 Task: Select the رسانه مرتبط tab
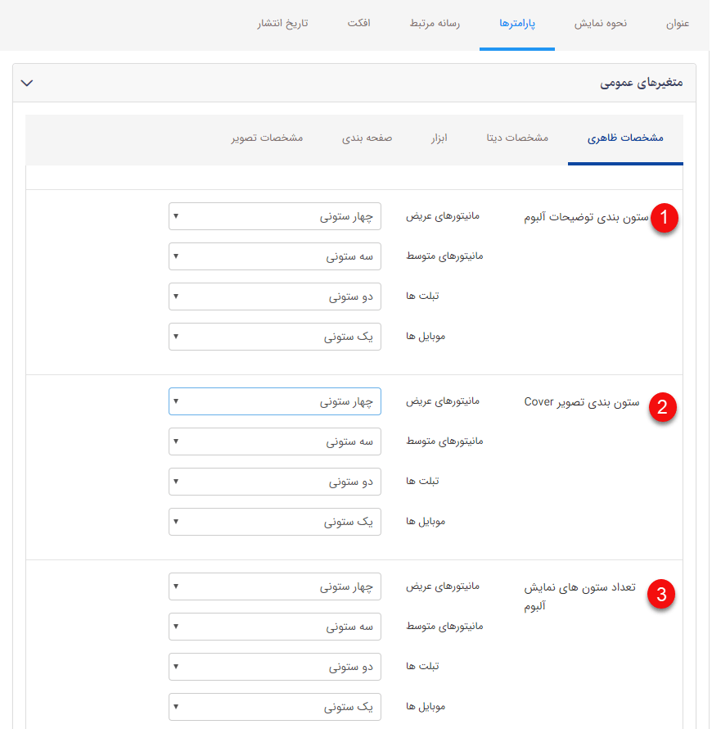point(435,25)
